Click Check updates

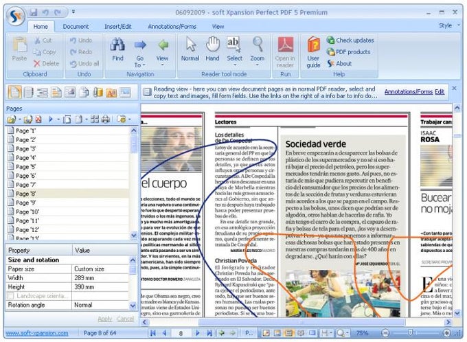(x=350, y=40)
